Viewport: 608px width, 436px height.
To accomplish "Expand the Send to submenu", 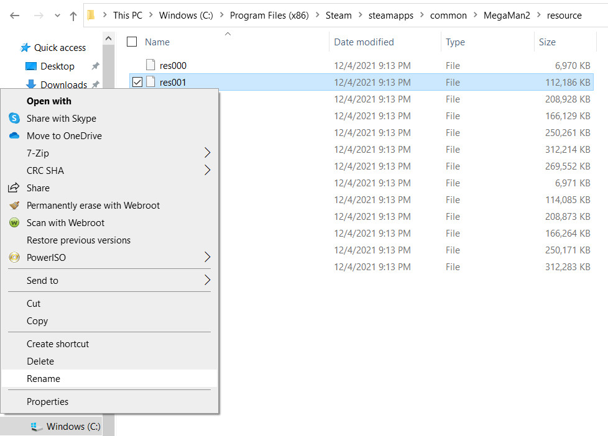I will click(x=207, y=281).
